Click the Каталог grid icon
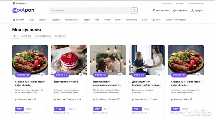 (x=14, y=20)
